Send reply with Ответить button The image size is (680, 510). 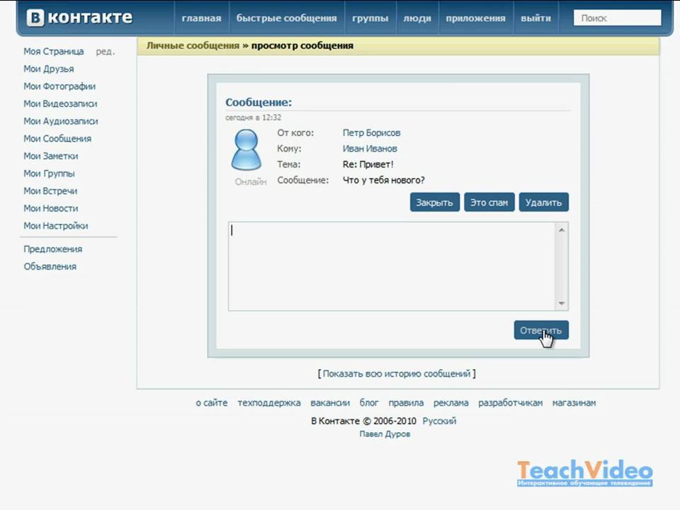click(540, 330)
